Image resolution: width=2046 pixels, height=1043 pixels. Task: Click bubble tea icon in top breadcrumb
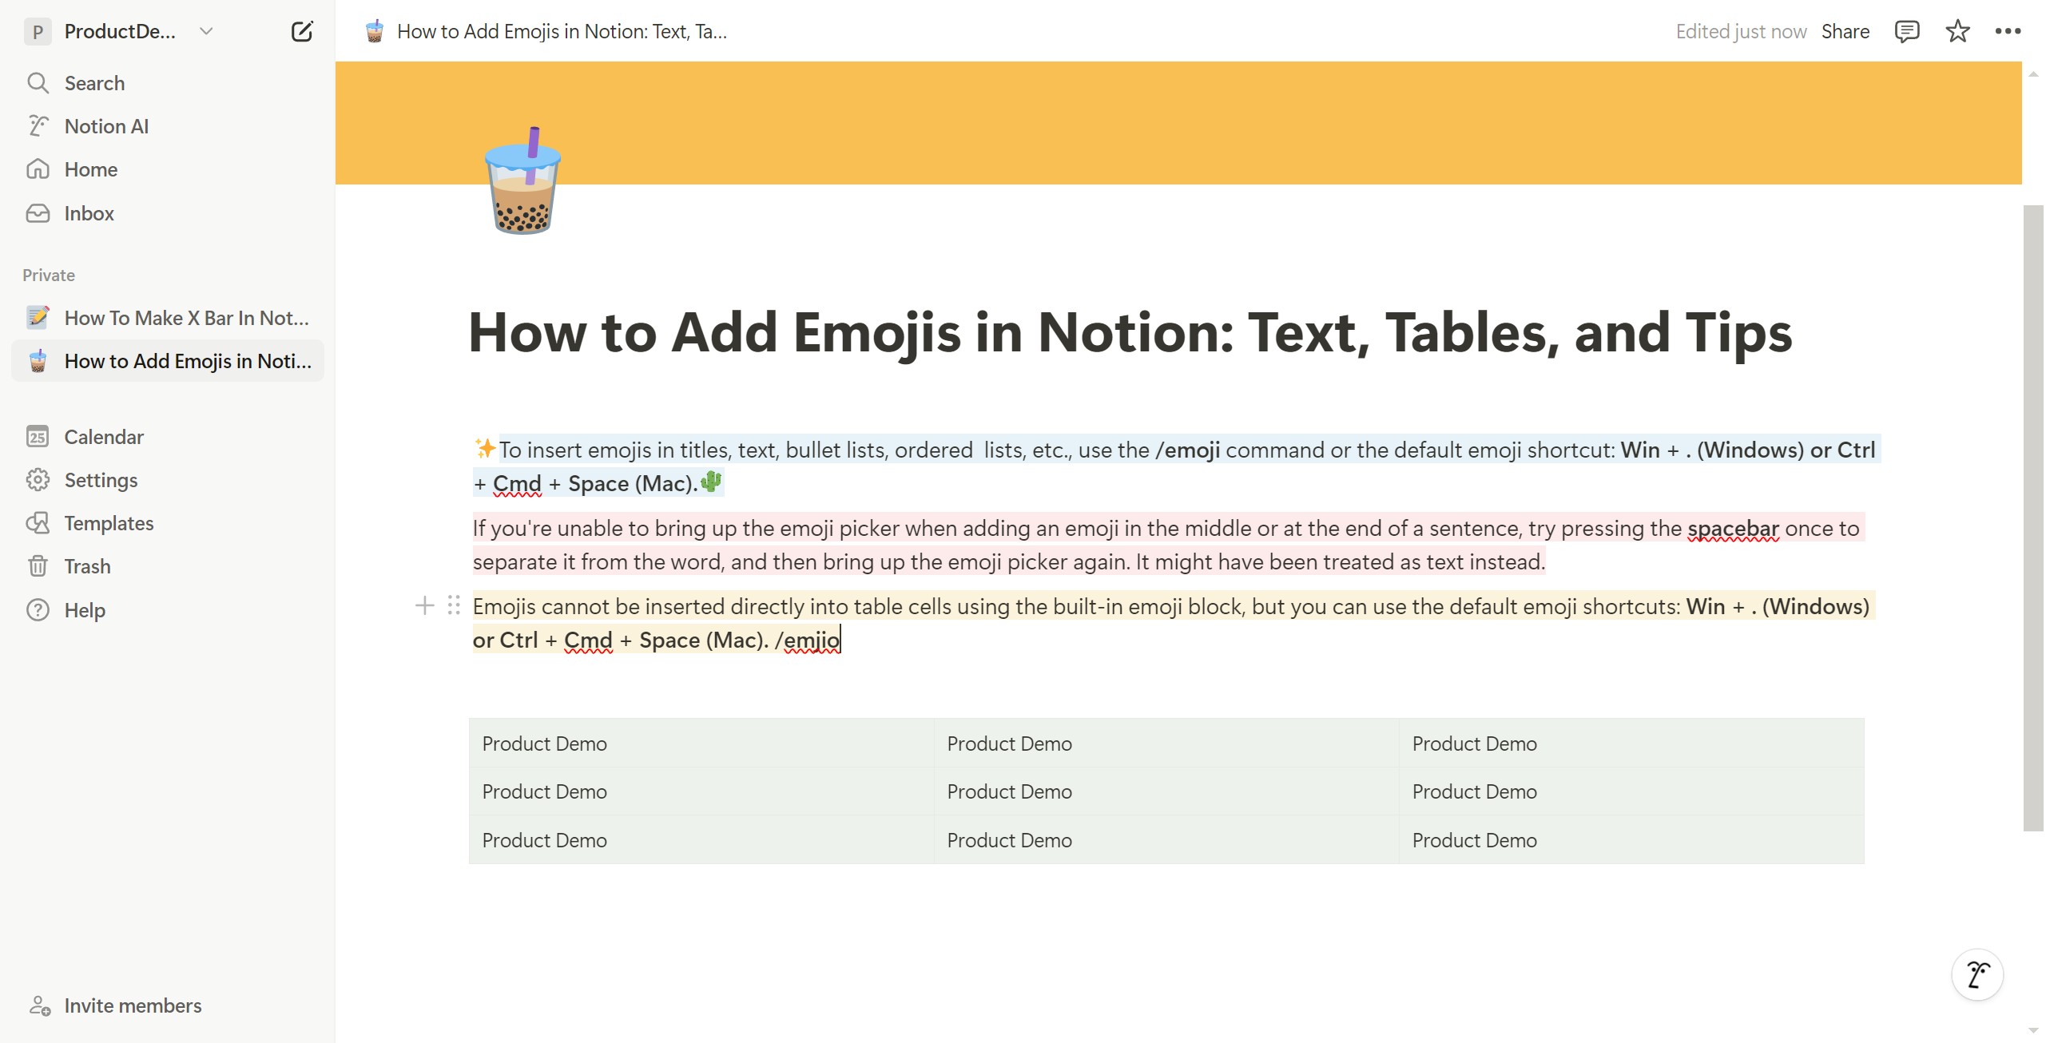[x=375, y=31]
